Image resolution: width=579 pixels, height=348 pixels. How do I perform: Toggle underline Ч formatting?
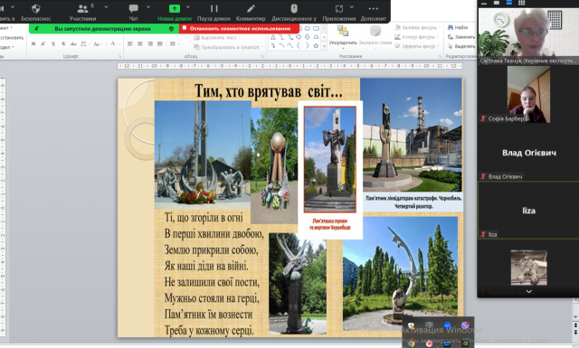click(x=53, y=44)
